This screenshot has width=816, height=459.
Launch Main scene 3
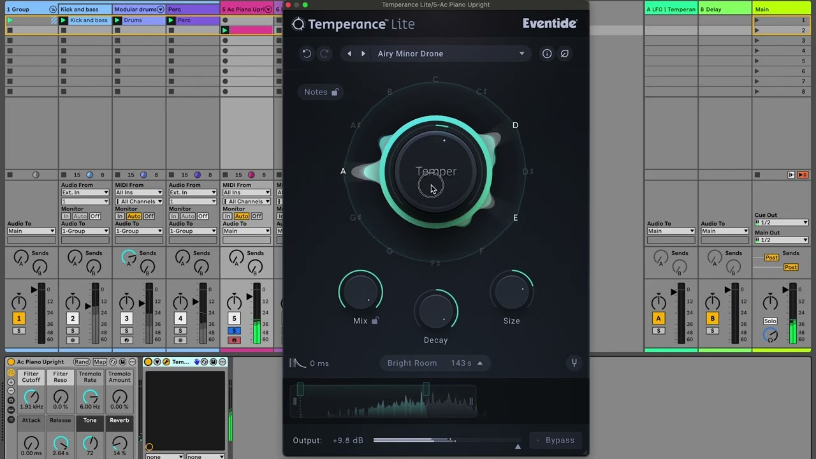tap(757, 40)
